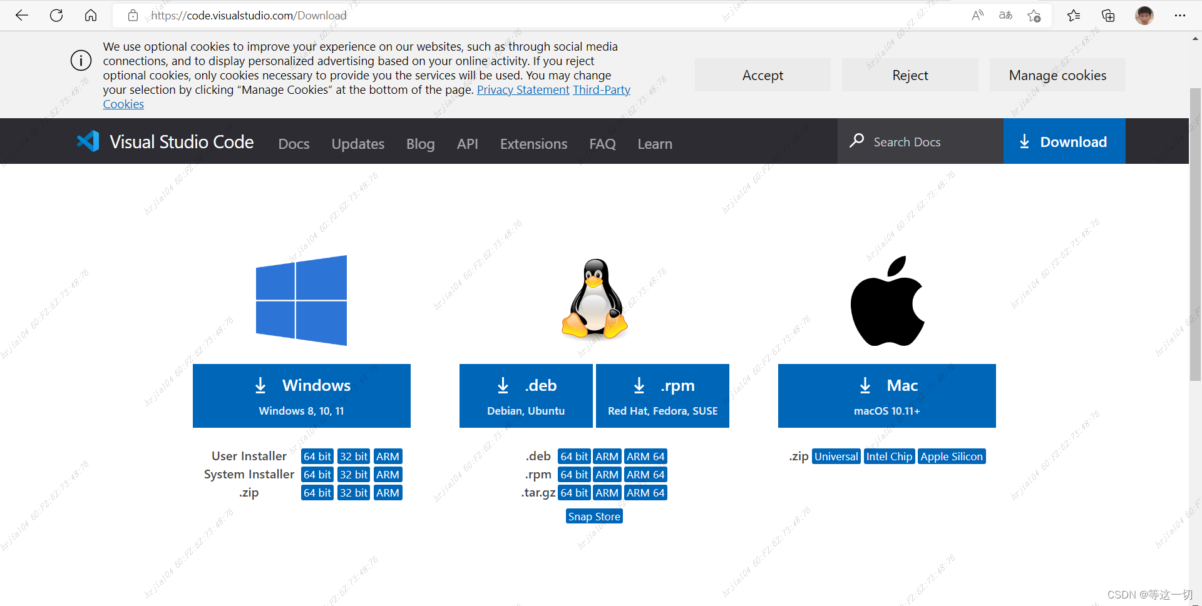Reload the page with refresh icon

(x=56, y=16)
